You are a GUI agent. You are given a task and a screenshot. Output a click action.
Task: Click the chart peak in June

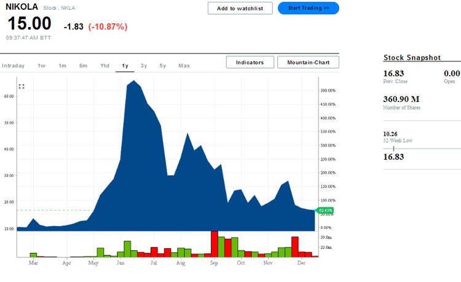click(134, 81)
